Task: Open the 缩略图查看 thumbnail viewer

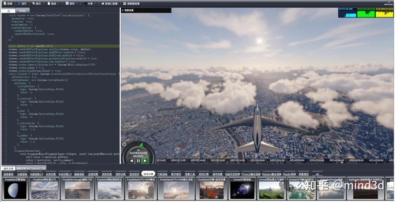Action: [x=131, y=3]
